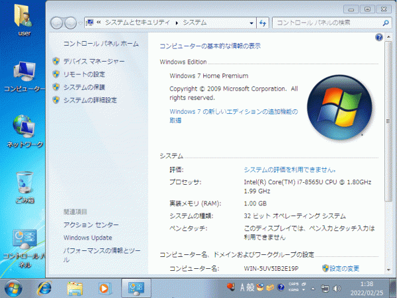Image resolution: width=397 pixels, height=298 pixels.
Task: Click the 1.00 GB RAM value
Action: [x=255, y=203]
